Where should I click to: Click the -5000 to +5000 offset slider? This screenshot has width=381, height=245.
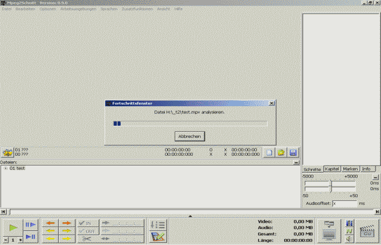pos(330,183)
